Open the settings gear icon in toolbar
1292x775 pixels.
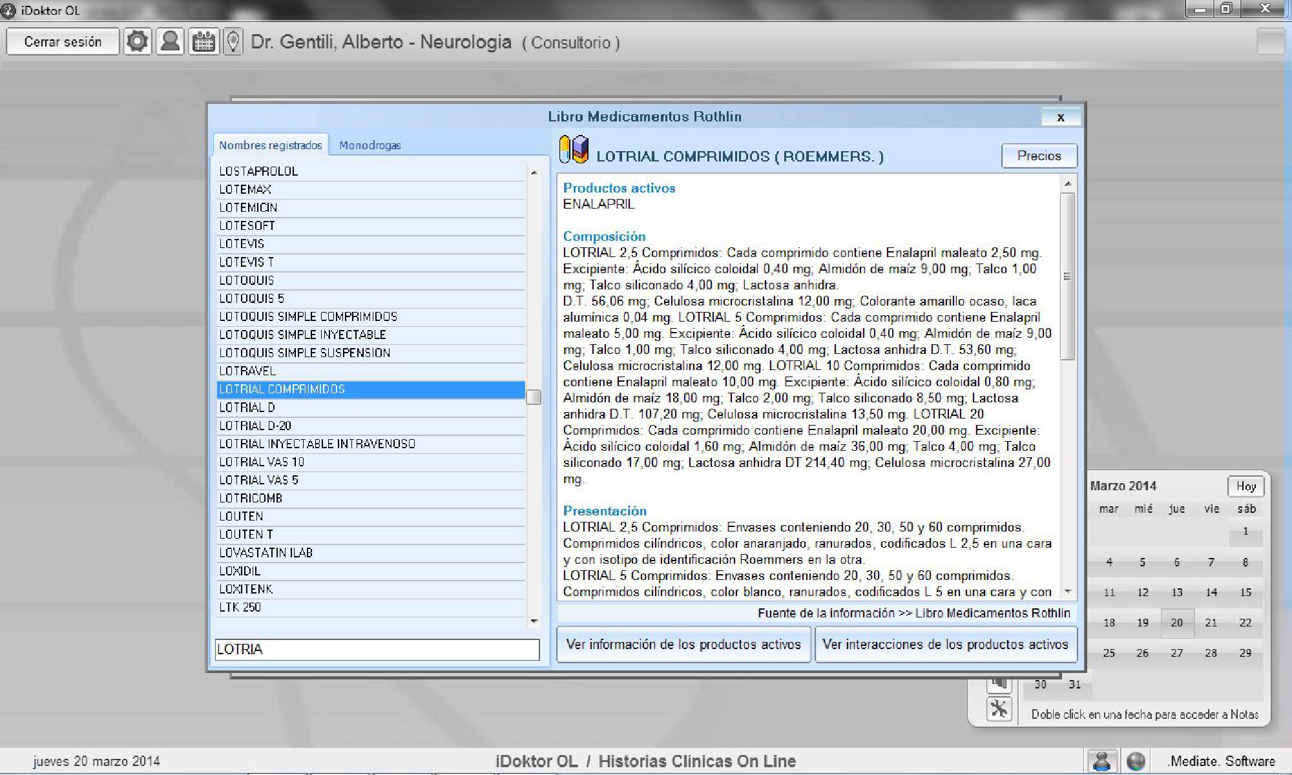tap(137, 41)
